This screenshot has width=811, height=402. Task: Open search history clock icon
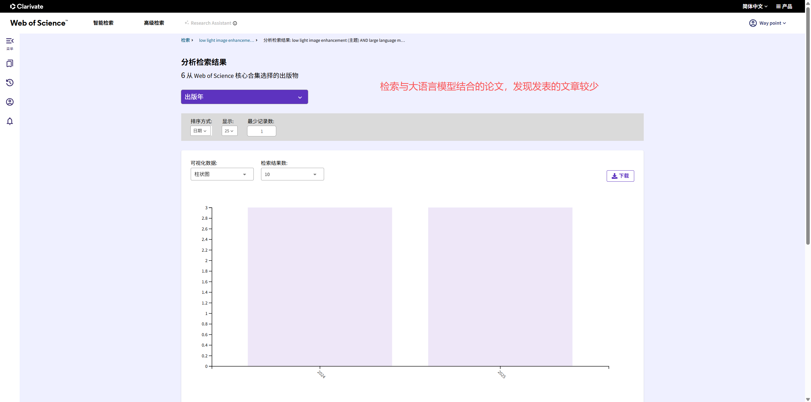coord(10,83)
